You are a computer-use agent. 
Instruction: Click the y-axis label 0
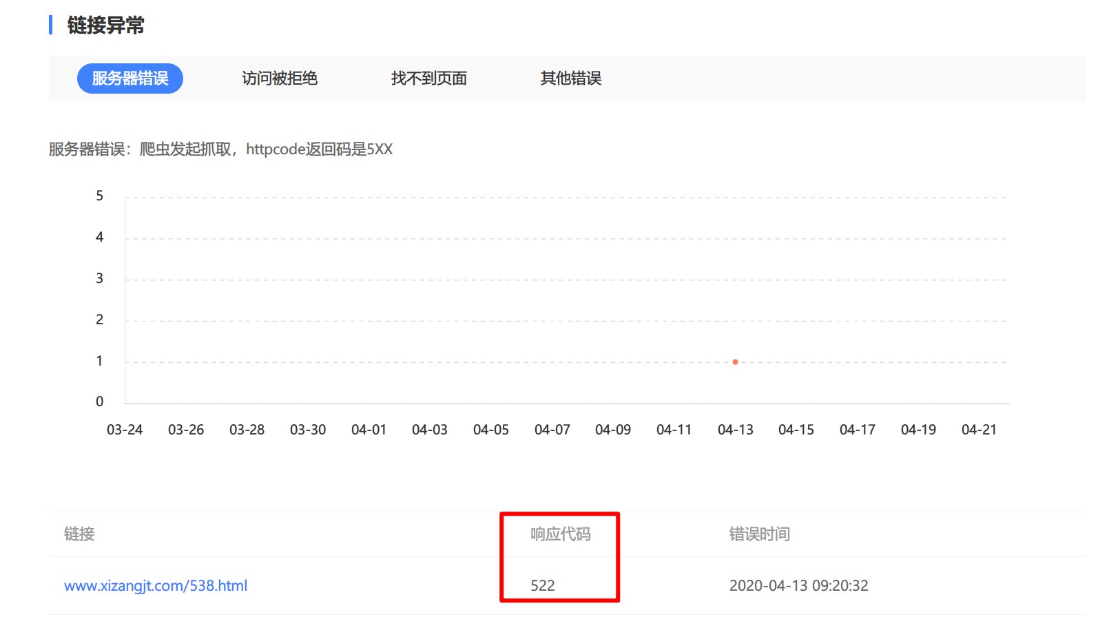(100, 401)
